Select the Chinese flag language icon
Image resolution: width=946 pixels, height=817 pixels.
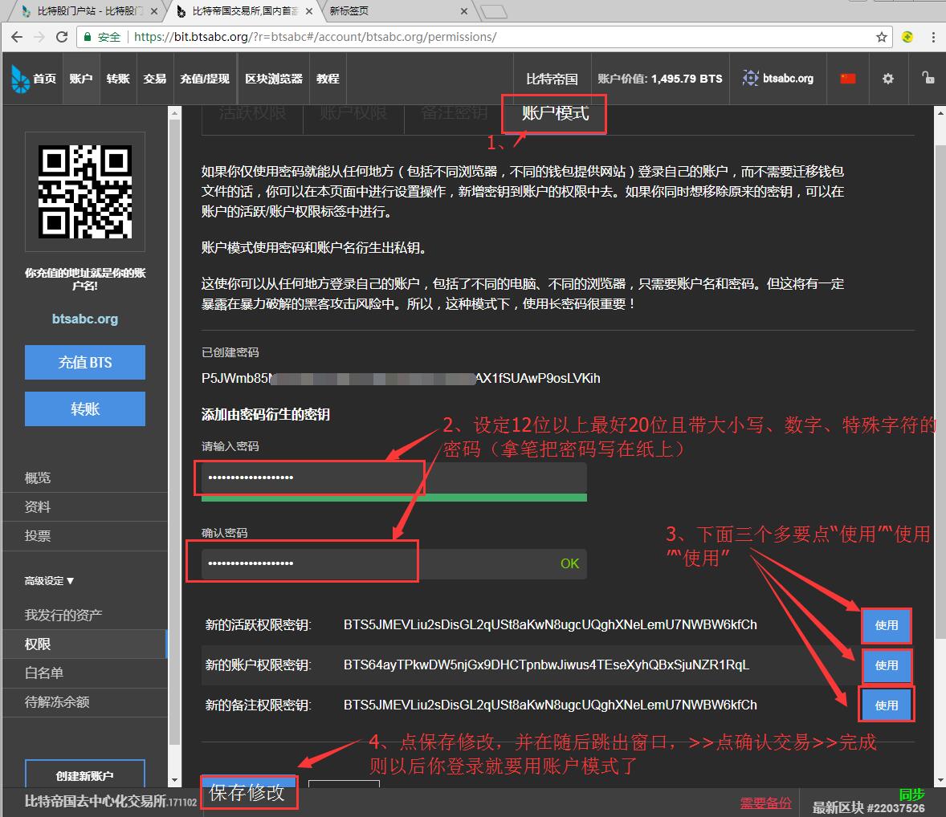pyautogui.click(x=848, y=78)
